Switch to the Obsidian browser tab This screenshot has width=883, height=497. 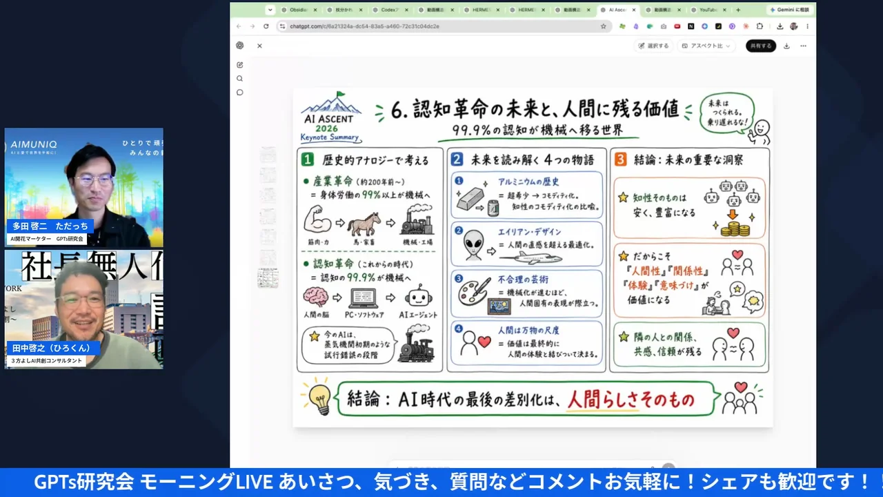pos(298,10)
